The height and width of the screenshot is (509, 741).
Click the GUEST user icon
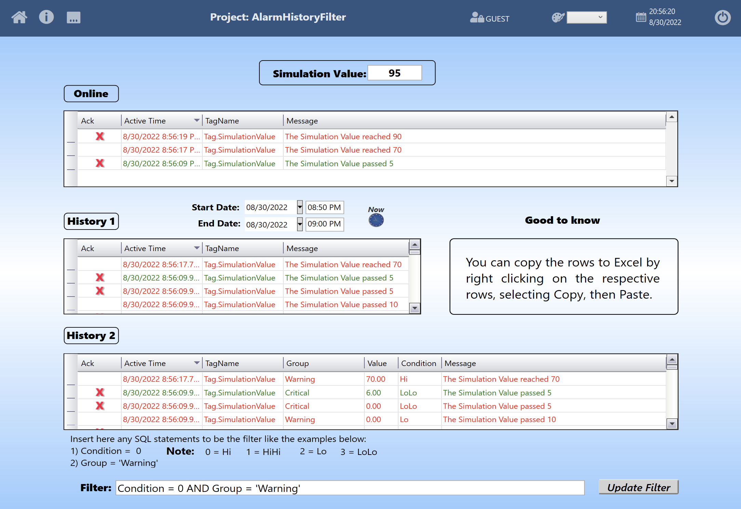[477, 17]
